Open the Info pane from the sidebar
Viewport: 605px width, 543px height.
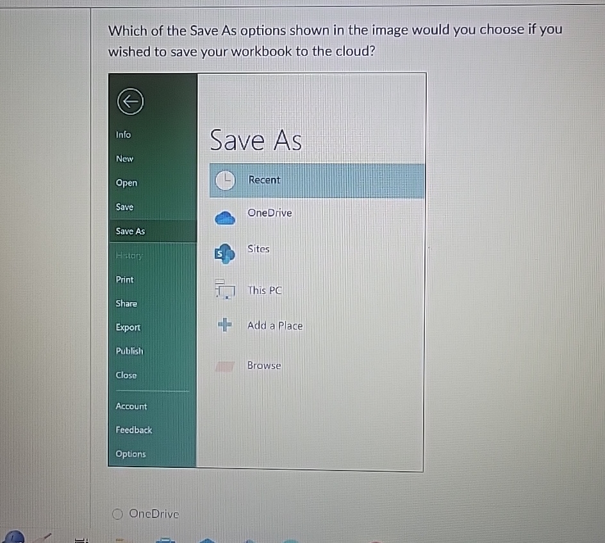click(x=123, y=135)
